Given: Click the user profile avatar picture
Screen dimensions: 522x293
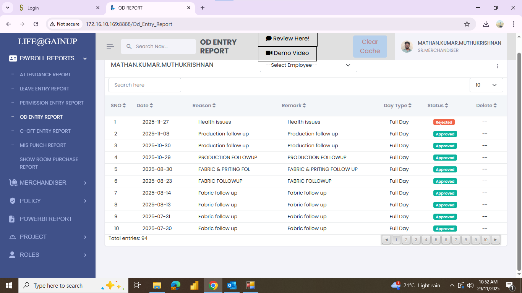Looking at the screenshot, I should point(407,47).
